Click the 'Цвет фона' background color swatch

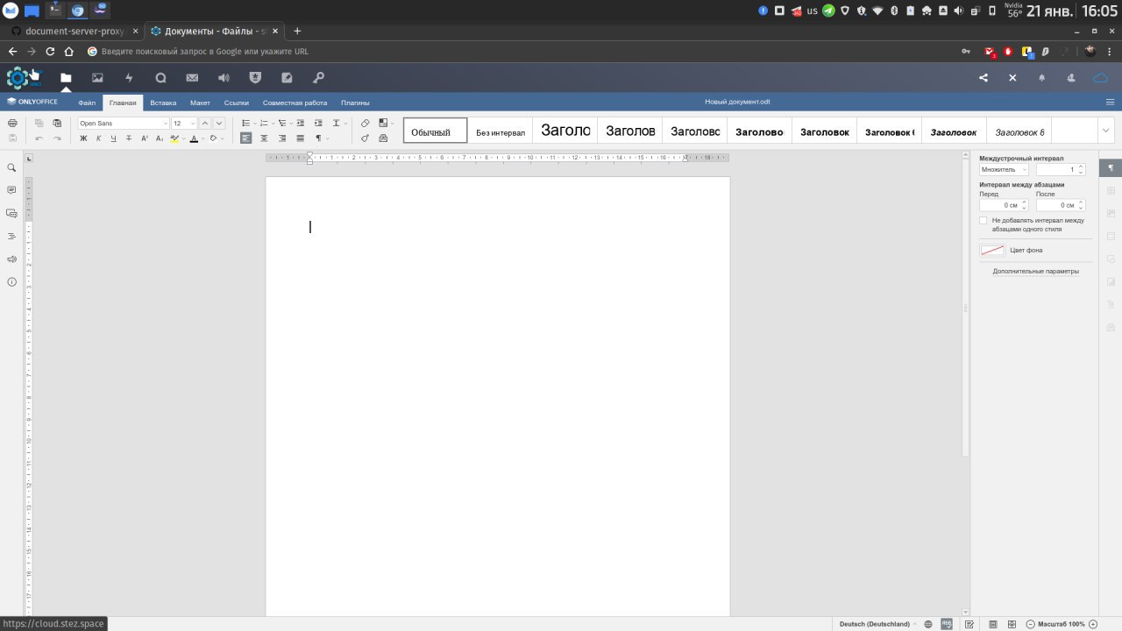[x=992, y=251]
